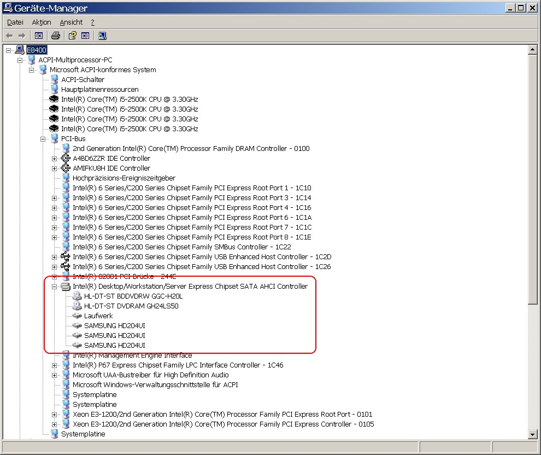
Task: Click the DRAM Controller 0100 device icon
Action: [66, 148]
